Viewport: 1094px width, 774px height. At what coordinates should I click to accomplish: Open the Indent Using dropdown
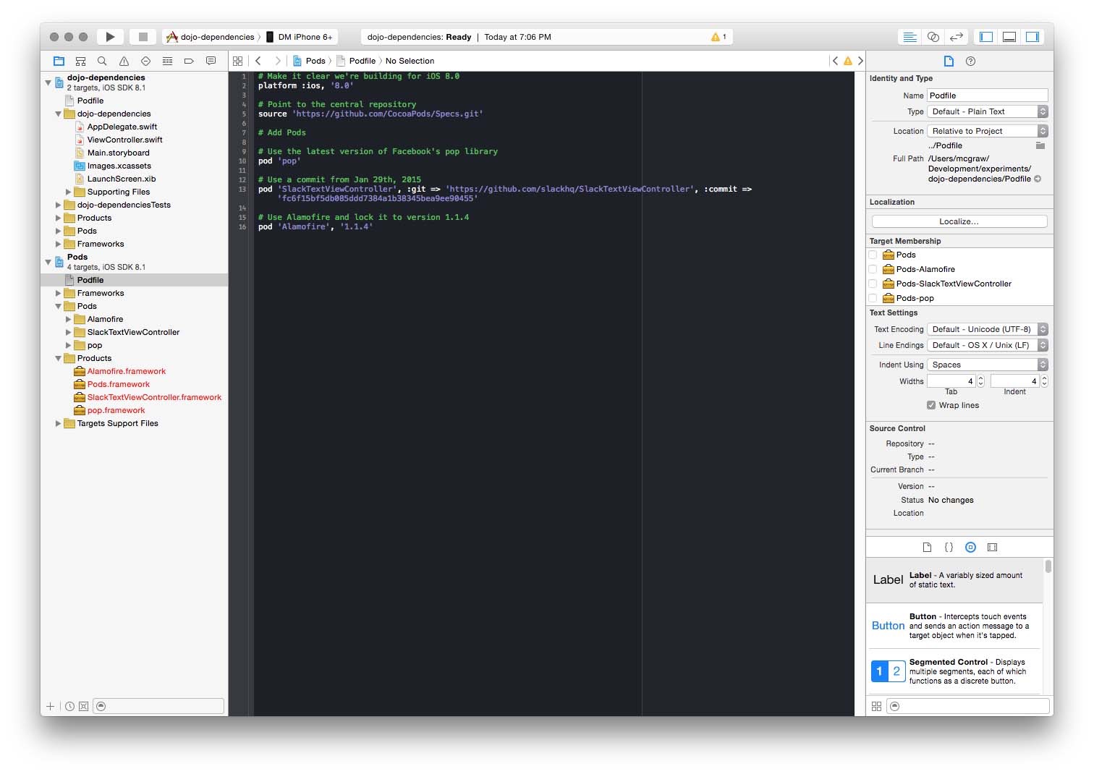[x=988, y=365]
